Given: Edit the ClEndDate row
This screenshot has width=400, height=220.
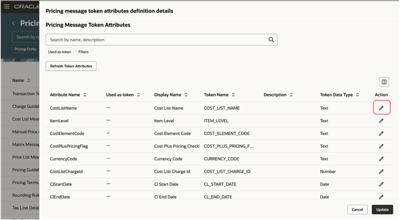Looking at the screenshot, I should click(x=381, y=197).
